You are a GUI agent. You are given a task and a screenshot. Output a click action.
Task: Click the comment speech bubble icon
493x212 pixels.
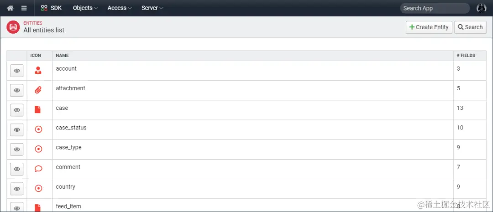point(38,169)
